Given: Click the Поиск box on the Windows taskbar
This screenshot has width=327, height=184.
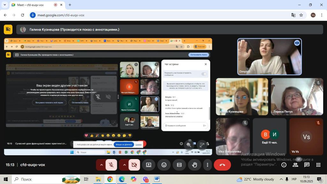Looking at the screenshot, I should click(46, 179).
